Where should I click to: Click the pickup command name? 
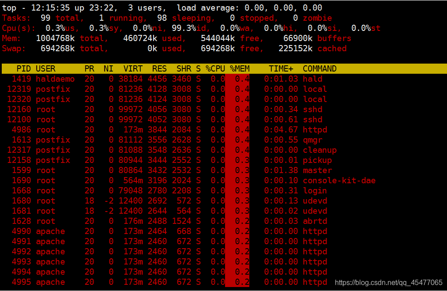[317, 160]
